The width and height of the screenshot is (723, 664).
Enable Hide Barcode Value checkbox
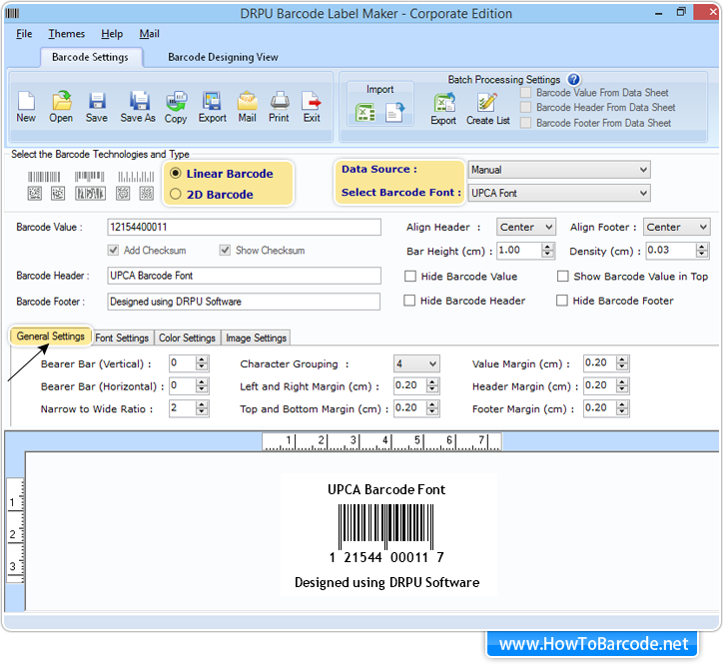[x=410, y=277]
